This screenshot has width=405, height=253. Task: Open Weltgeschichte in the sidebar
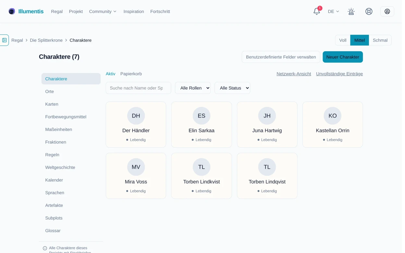[71, 167]
